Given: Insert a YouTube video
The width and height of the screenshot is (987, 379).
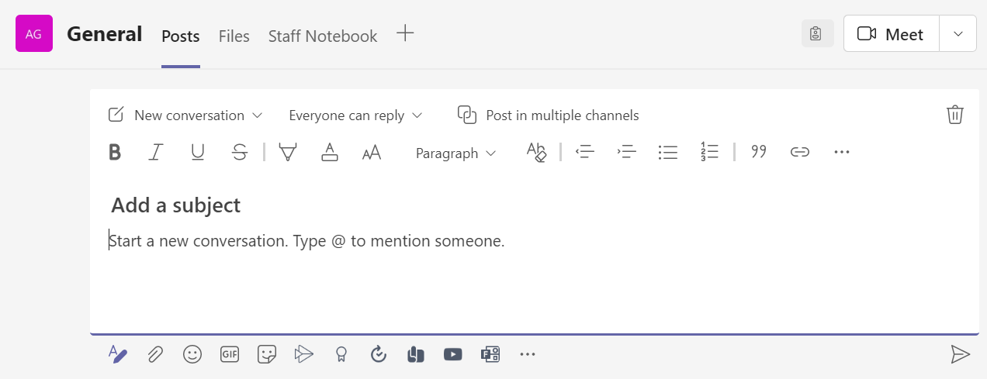Looking at the screenshot, I should [x=453, y=354].
